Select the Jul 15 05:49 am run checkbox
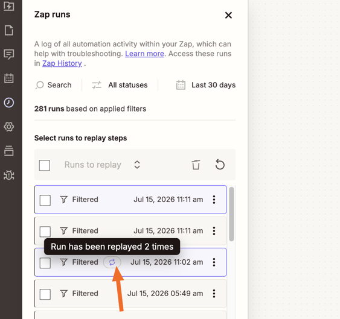The image size is (340, 319). [x=45, y=294]
